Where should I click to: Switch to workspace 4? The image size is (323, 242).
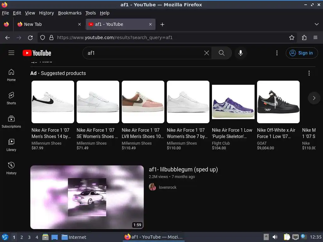pos(37,237)
